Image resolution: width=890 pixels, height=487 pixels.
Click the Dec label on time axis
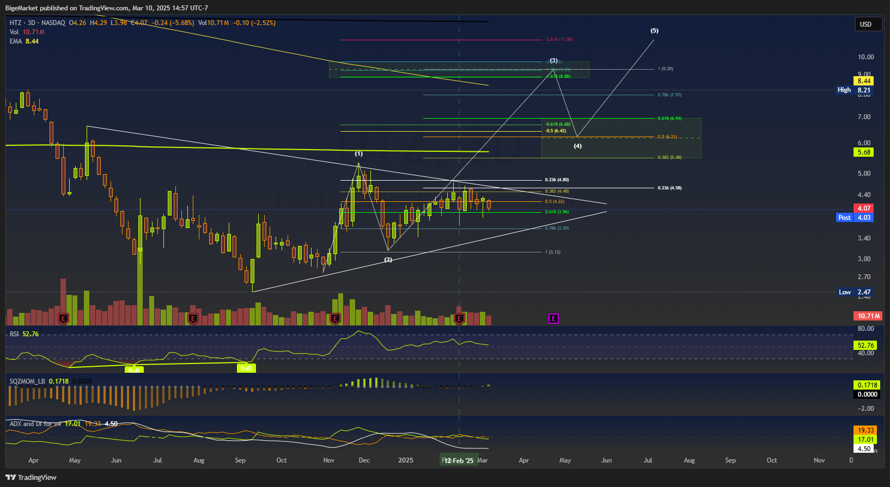point(364,460)
